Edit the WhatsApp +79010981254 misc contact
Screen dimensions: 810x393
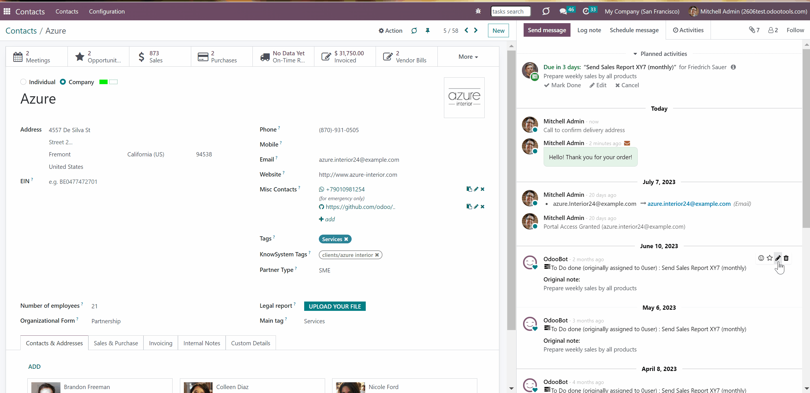point(476,189)
